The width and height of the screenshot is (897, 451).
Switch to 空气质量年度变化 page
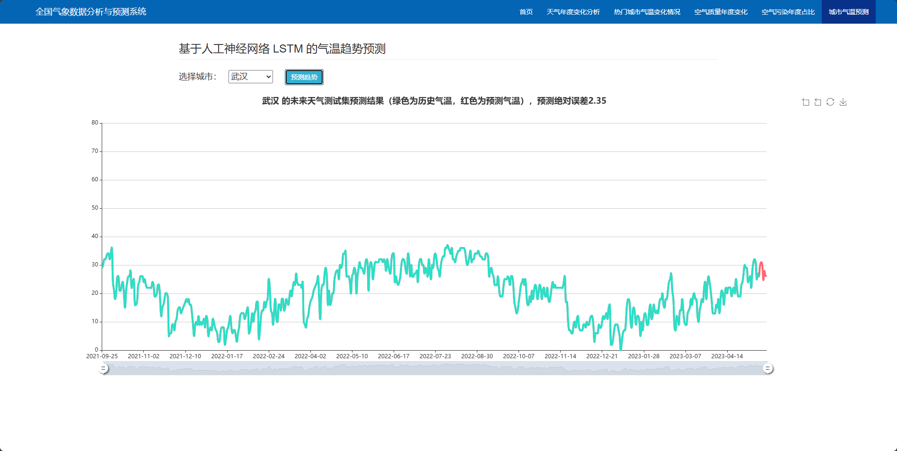tap(721, 12)
